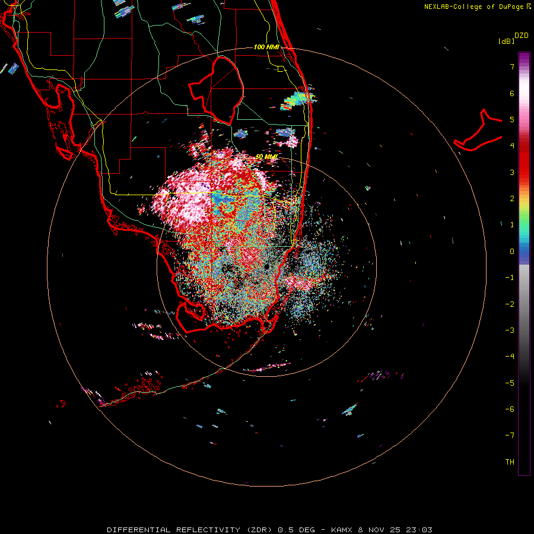Click the scale value 3
534x534 pixels.
click(512, 172)
